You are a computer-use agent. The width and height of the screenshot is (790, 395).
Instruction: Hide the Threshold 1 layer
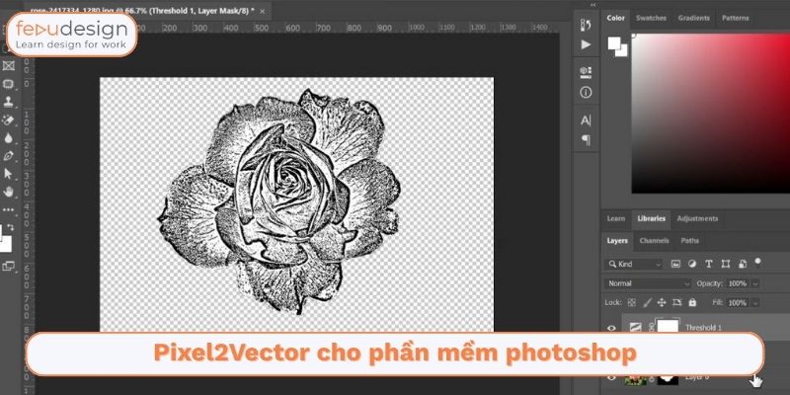pos(611,328)
